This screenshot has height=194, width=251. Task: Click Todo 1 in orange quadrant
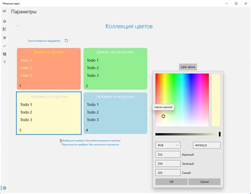[x=26, y=60]
